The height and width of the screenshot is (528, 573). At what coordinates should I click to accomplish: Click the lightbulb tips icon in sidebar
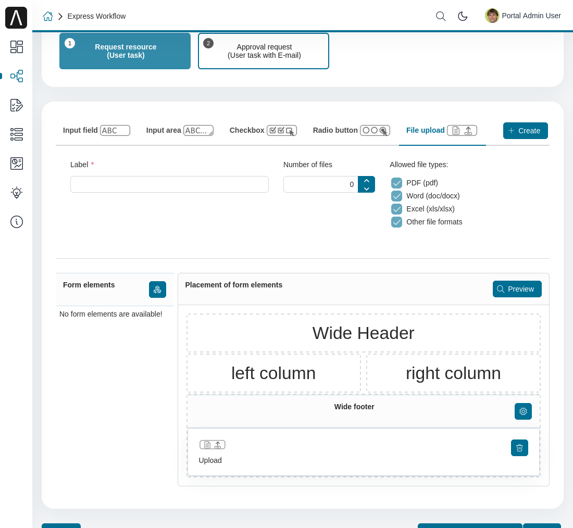coord(17,193)
